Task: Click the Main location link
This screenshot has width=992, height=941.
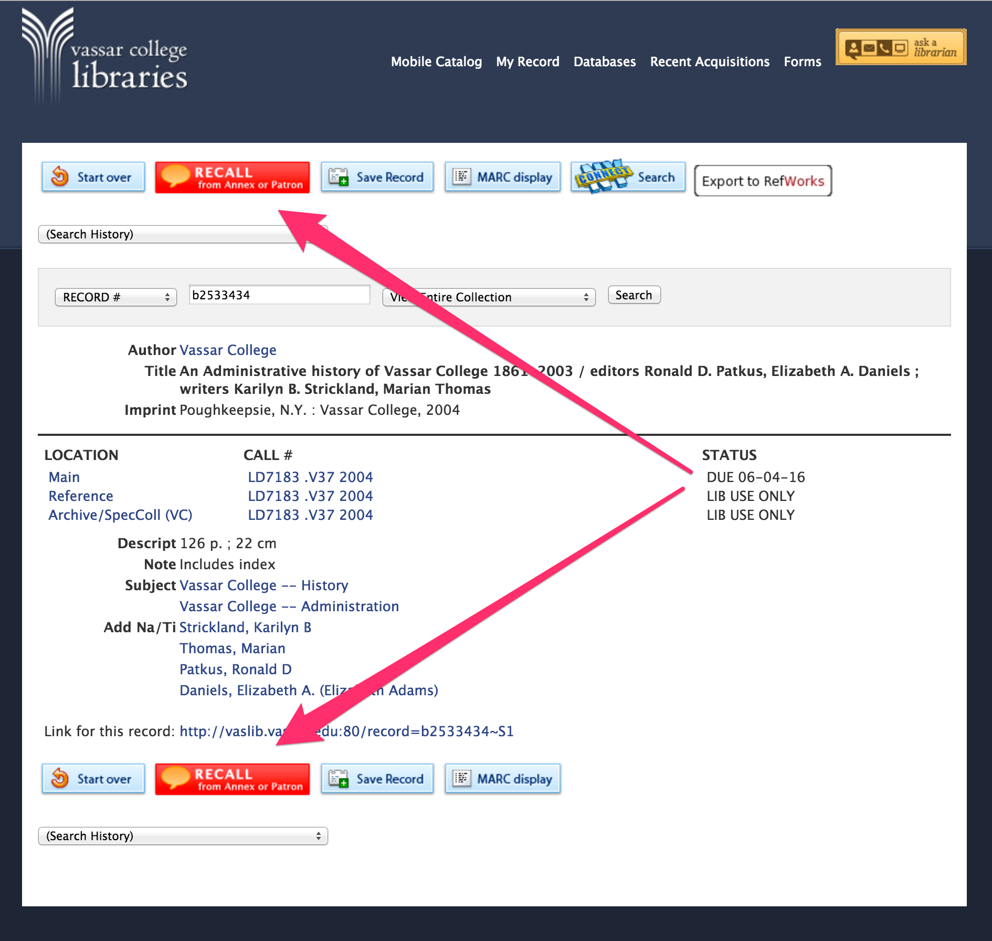Action: [x=64, y=477]
